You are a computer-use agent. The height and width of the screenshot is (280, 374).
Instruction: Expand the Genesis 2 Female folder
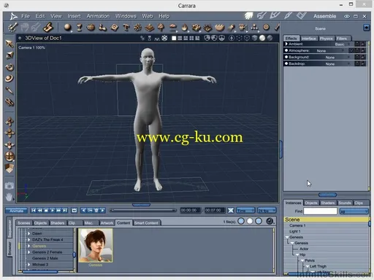click(29, 252)
